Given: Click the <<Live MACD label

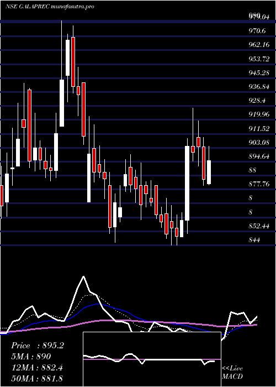Looking at the screenshot, I should point(232,372).
